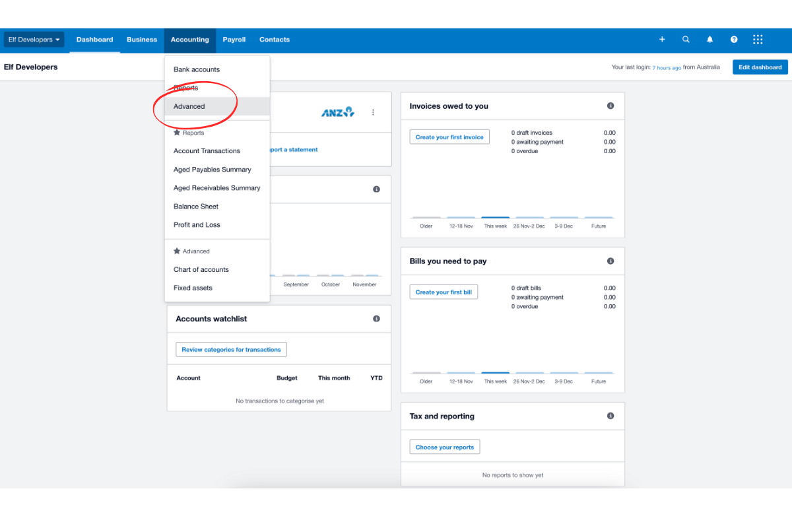
Task: Click the info icon on Accounts watchlist panel
Action: click(376, 318)
